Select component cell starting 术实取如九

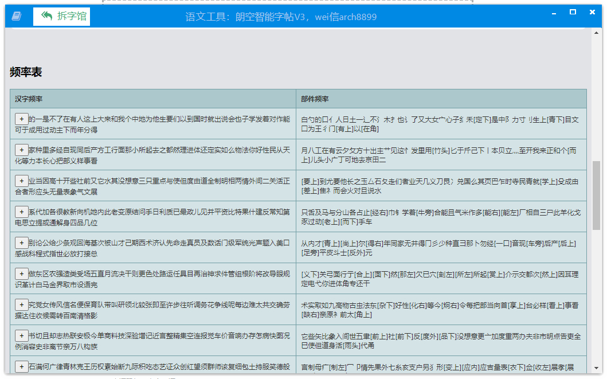441,310
